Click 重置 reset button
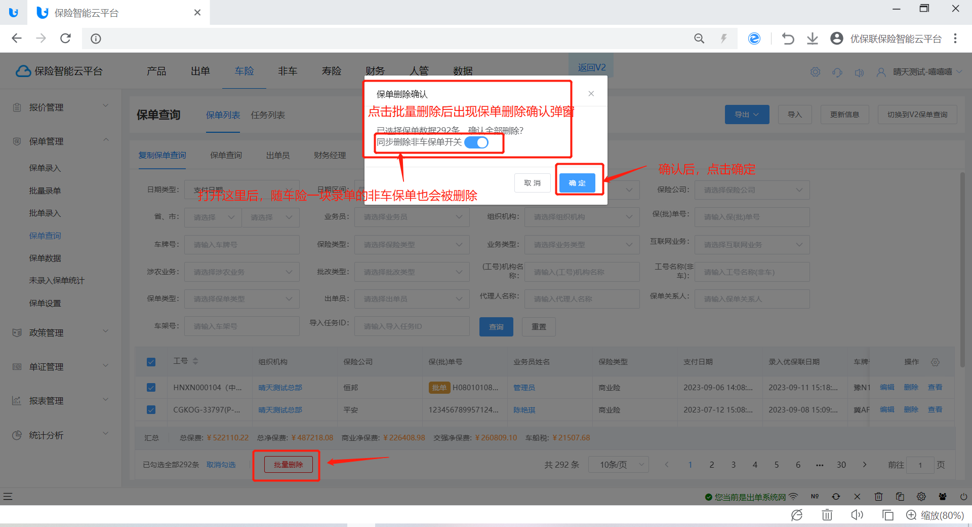Image resolution: width=972 pixels, height=527 pixels. (539, 327)
